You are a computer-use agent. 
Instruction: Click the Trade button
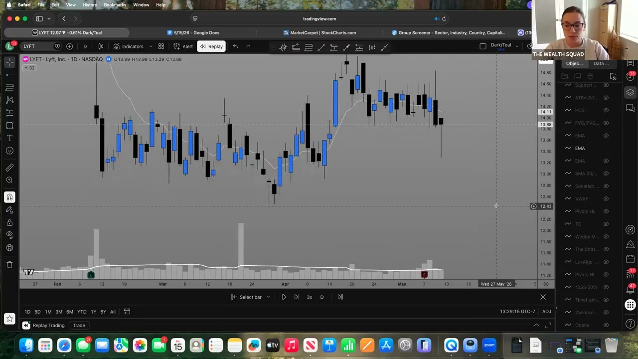coord(79,326)
